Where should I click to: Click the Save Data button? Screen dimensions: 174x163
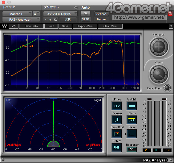pos(31,26)
